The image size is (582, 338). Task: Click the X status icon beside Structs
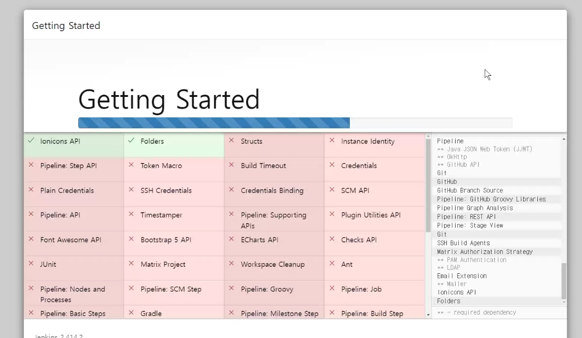231,141
